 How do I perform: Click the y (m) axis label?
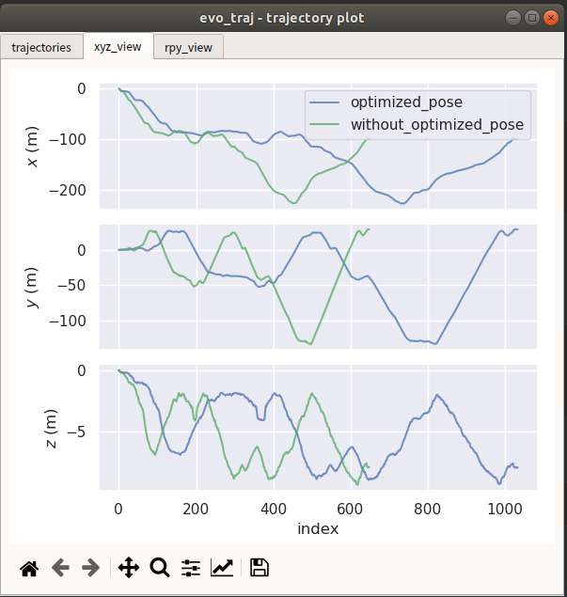pos(34,288)
